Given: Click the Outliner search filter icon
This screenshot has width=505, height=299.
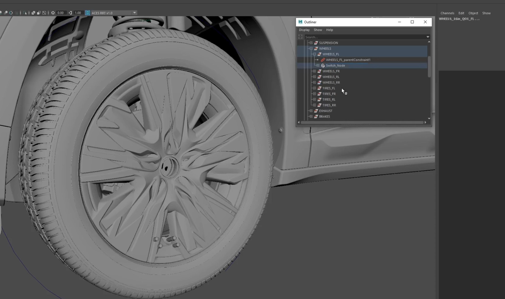Looking at the screenshot, I should click(x=300, y=37).
